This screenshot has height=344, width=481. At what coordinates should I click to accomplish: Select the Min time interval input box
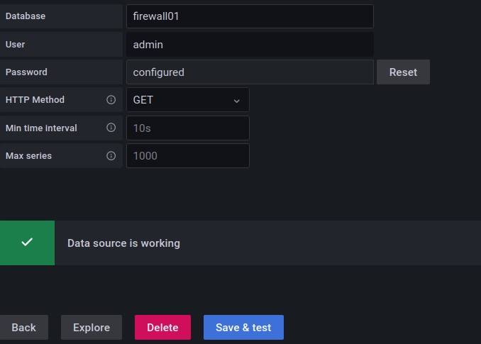(x=187, y=128)
